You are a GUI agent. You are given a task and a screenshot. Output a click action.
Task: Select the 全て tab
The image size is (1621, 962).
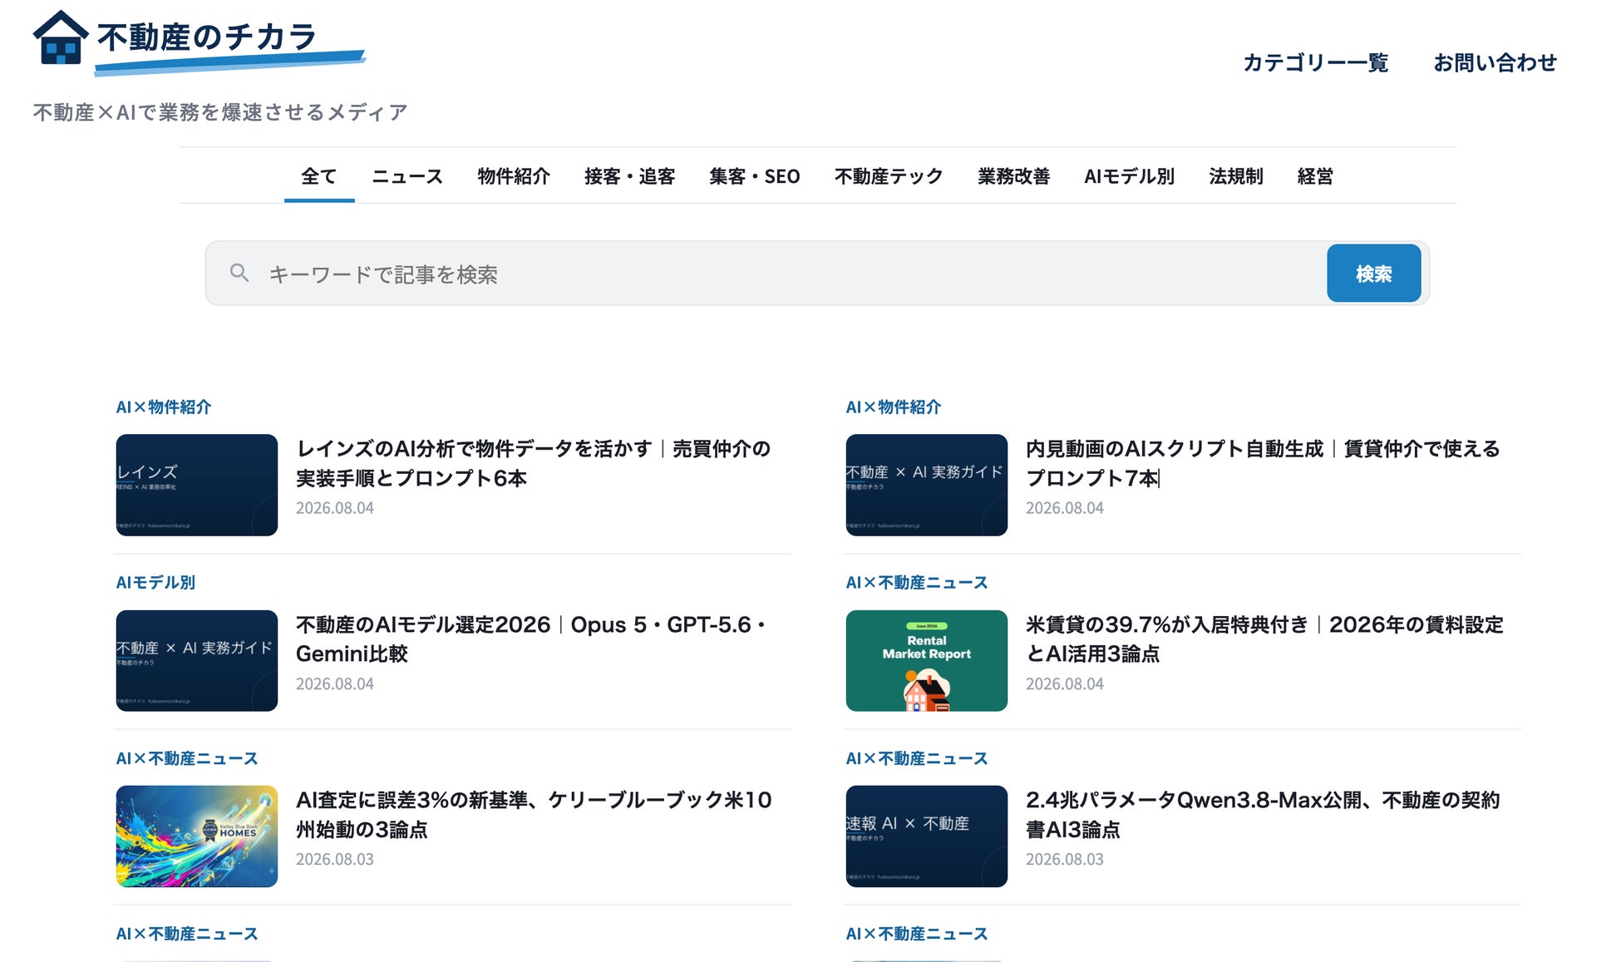pos(319,176)
